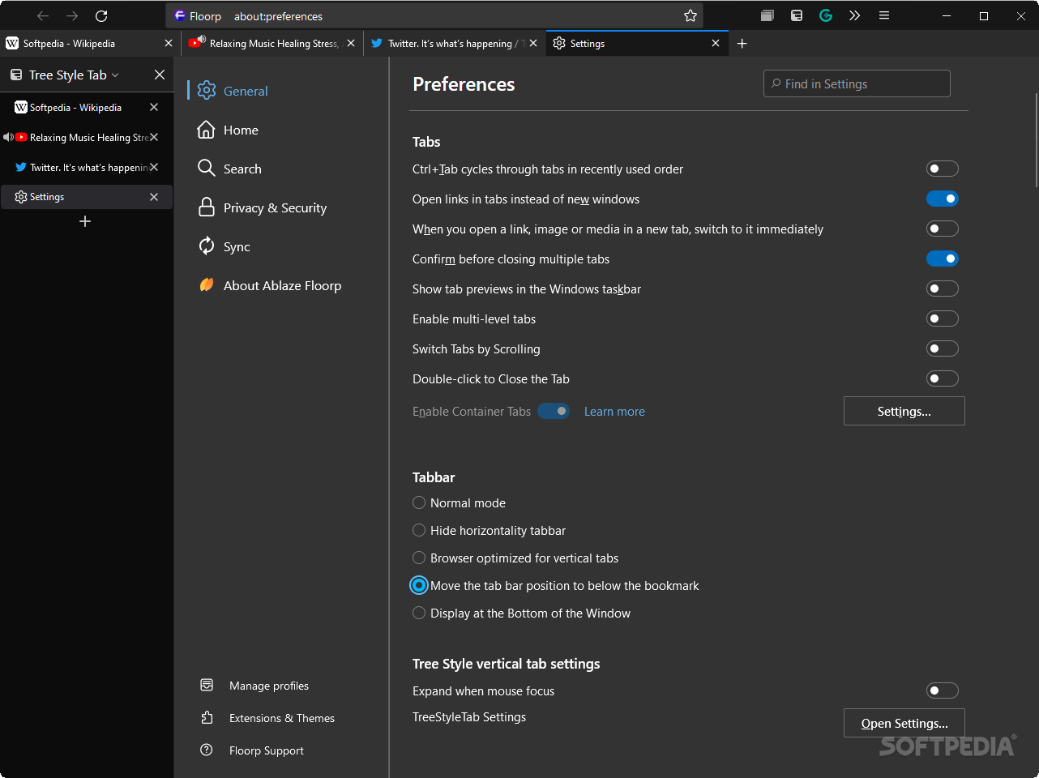Toggle Tree Style Tab sidebar toolbar icon

tap(797, 15)
